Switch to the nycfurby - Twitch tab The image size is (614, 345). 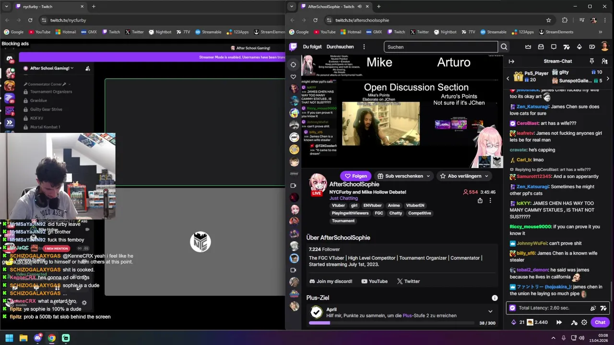[49, 6]
